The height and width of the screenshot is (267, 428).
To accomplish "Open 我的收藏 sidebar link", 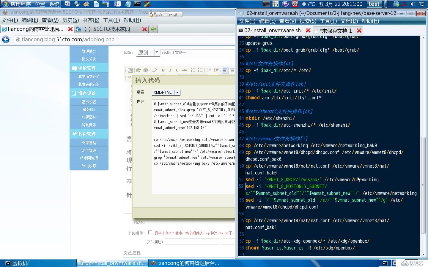I will 89,166.
